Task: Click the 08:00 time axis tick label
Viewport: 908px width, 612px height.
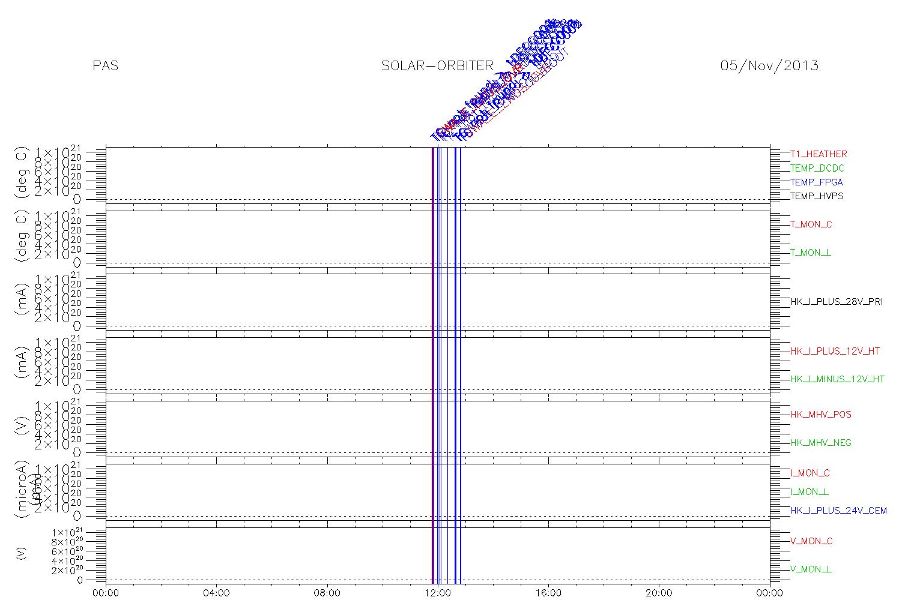Action: [x=327, y=593]
